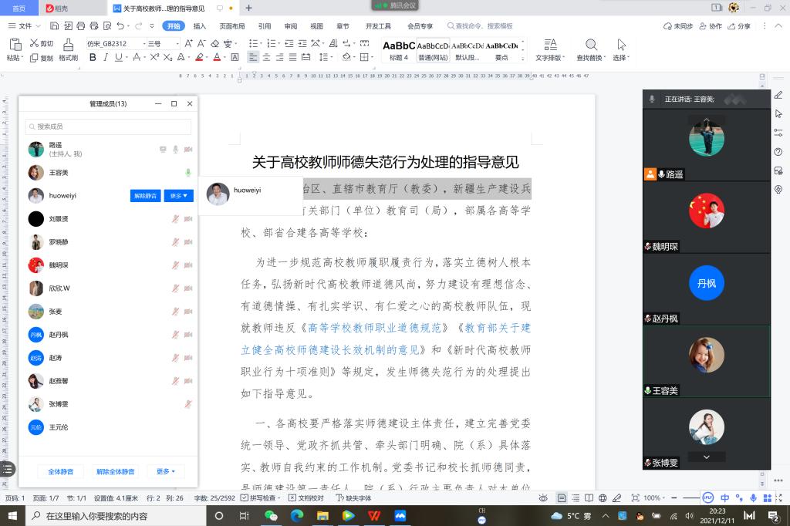Open the 页面布局 ribbon tab

pos(232,26)
